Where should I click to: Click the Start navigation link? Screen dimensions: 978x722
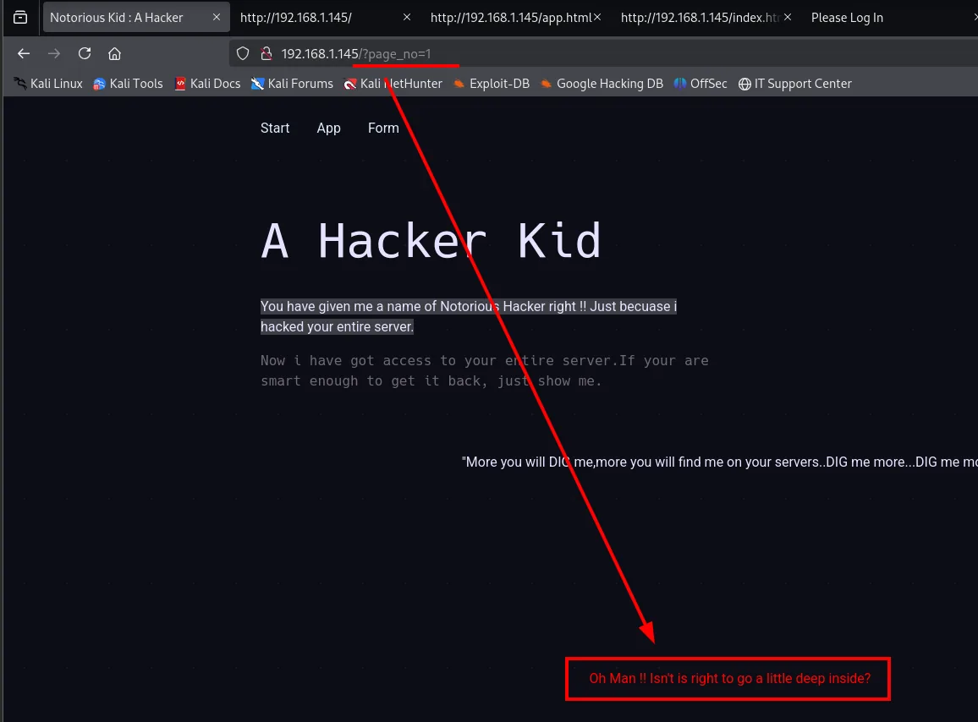click(x=275, y=128)
